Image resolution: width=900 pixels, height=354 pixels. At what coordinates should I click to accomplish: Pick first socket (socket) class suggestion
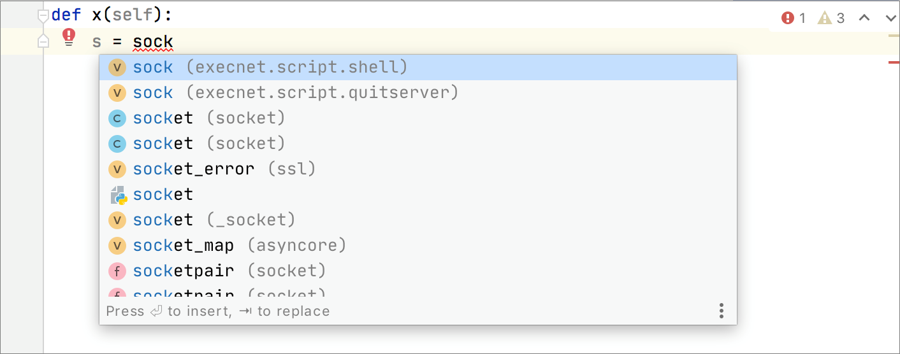[208, 118]
